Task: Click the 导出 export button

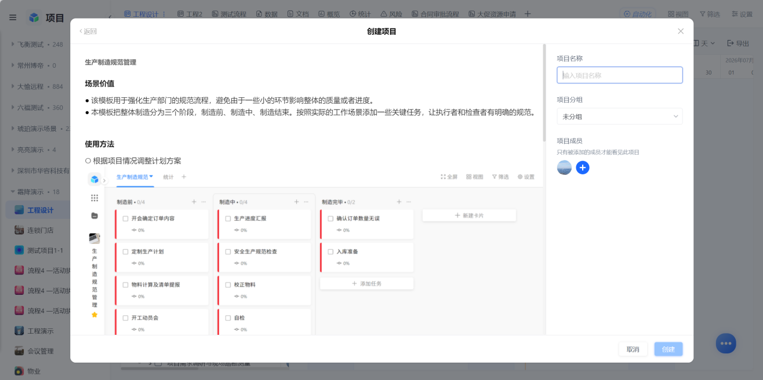Action: [x=737, y=43]
